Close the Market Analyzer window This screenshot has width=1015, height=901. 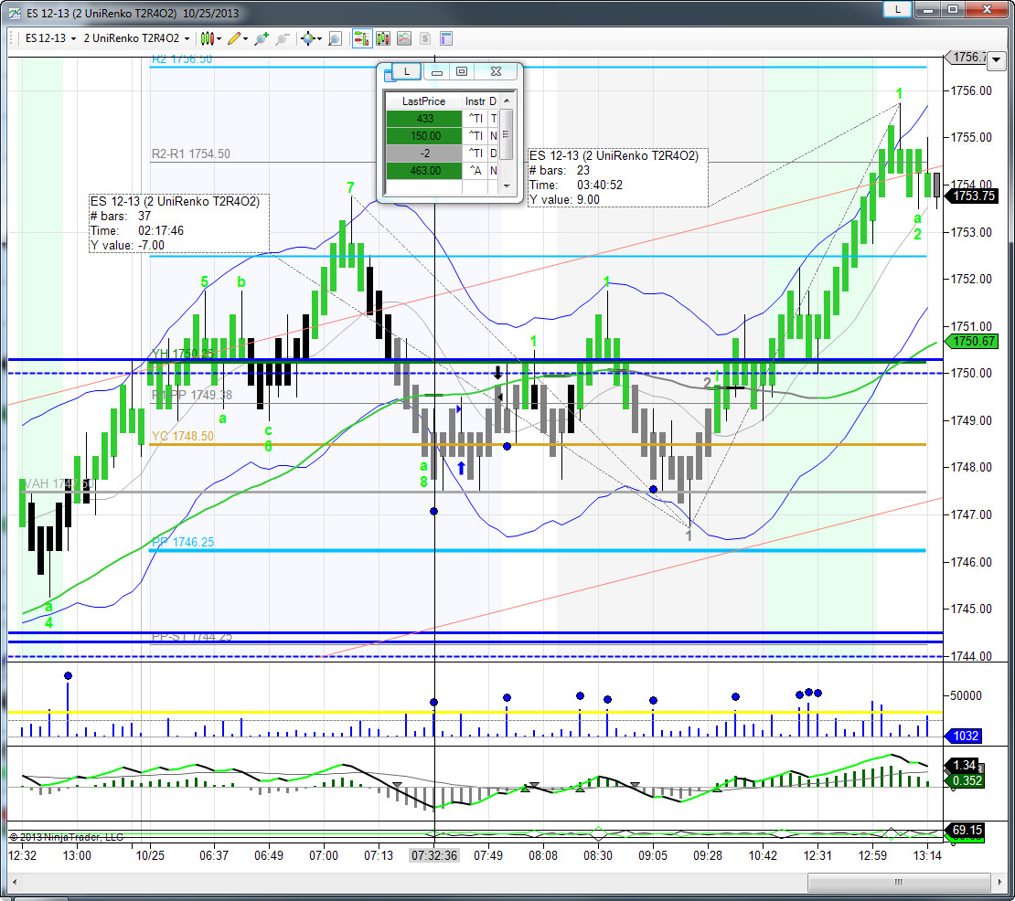pyautogui.click(x=496, y=72)
